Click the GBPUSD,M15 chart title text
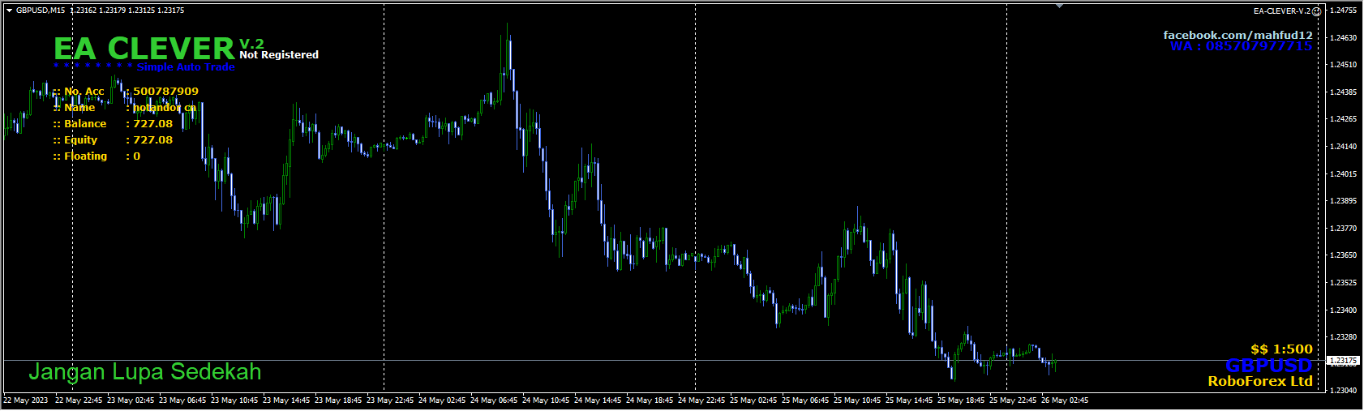The image size is (1364, 411). [41, 11]
